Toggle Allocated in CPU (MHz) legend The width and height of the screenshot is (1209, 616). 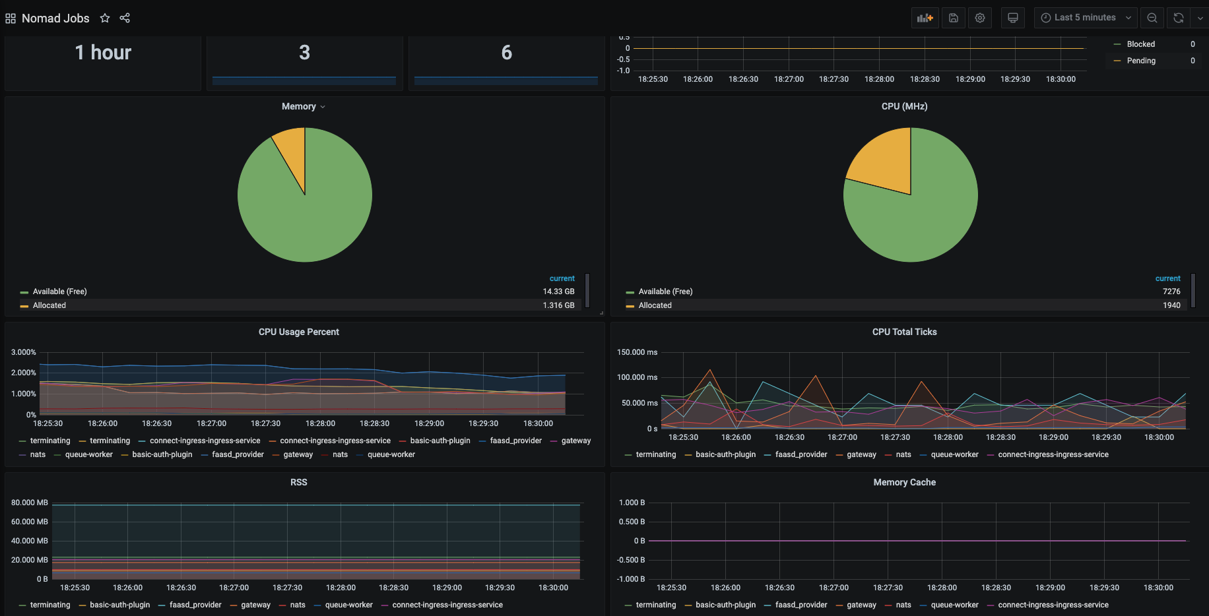click(x=655, y=305)
